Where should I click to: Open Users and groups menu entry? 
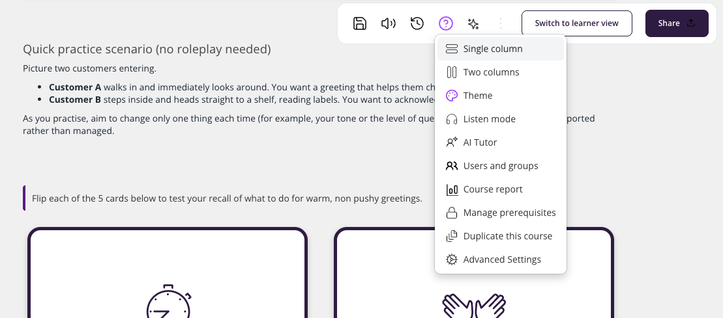[500, 166]
